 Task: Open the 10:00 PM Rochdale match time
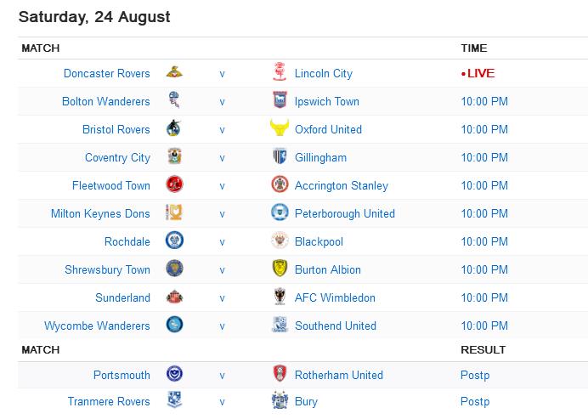point(484,241)
